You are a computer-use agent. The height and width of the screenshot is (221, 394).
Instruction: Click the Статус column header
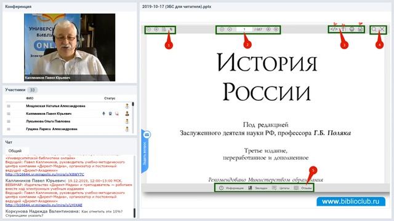pyautogui.click(x=110, y=98)
